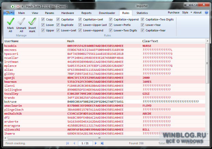Open the quick access toolbar customize arrow

pos(22,6)
